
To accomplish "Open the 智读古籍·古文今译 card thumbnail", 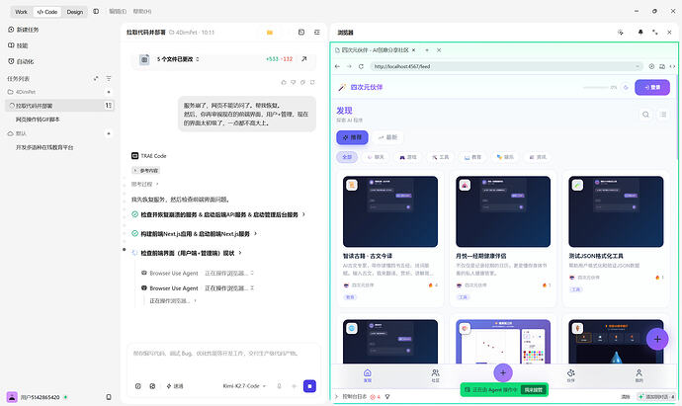I will [x=390, y=211].
